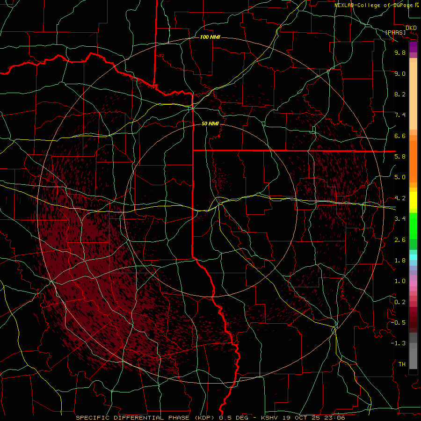Select the bright green color bar segment
This screenshot has height=421, width=421.
click(x=413, y=226)
